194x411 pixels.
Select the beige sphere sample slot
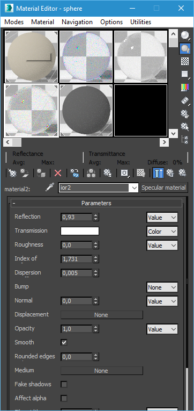[x=32, y=56]
